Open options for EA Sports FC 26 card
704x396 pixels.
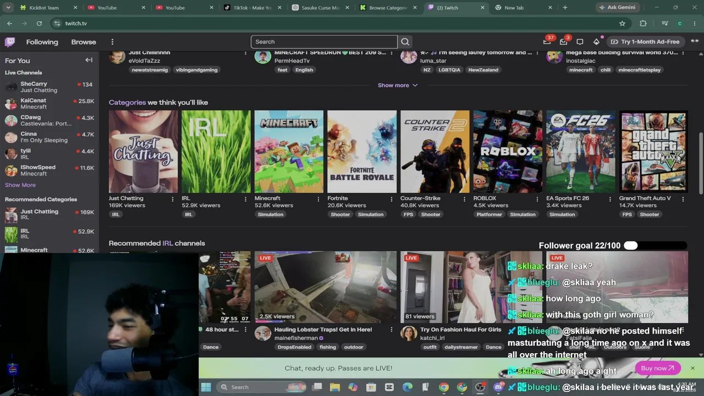tap(610, 199)
